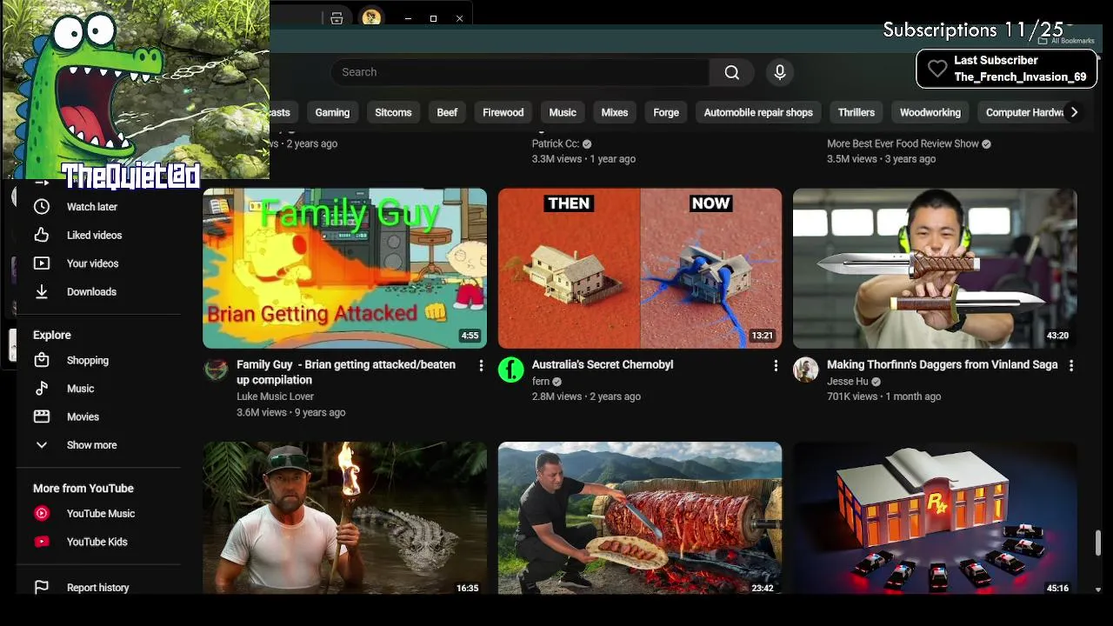
Task: Select the Thrillers category chip
Action: coord(856,112)
